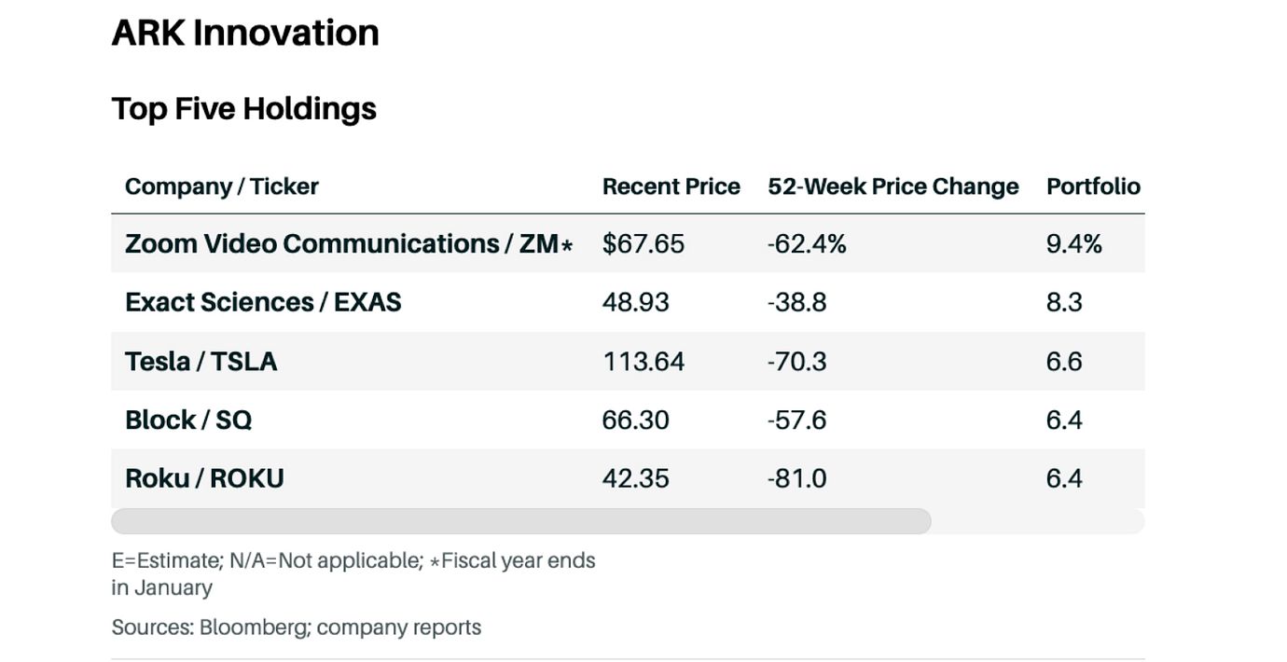
Task: Click the Portfolio column header
Action: (x=1093, y=186)
